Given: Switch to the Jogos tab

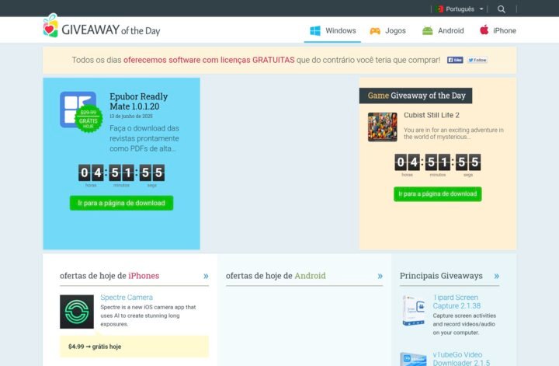Looking at the screenshot, I should [x=387, y=30].
